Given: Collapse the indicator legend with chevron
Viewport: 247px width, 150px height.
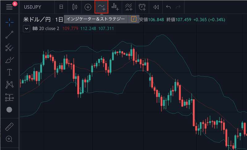Looking at the screenshot, I should coord(26,29).
